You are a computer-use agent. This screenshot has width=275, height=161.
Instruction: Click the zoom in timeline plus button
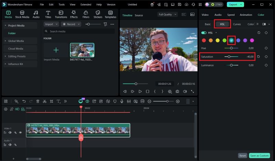pyautogui.click(x=178, y=101)
